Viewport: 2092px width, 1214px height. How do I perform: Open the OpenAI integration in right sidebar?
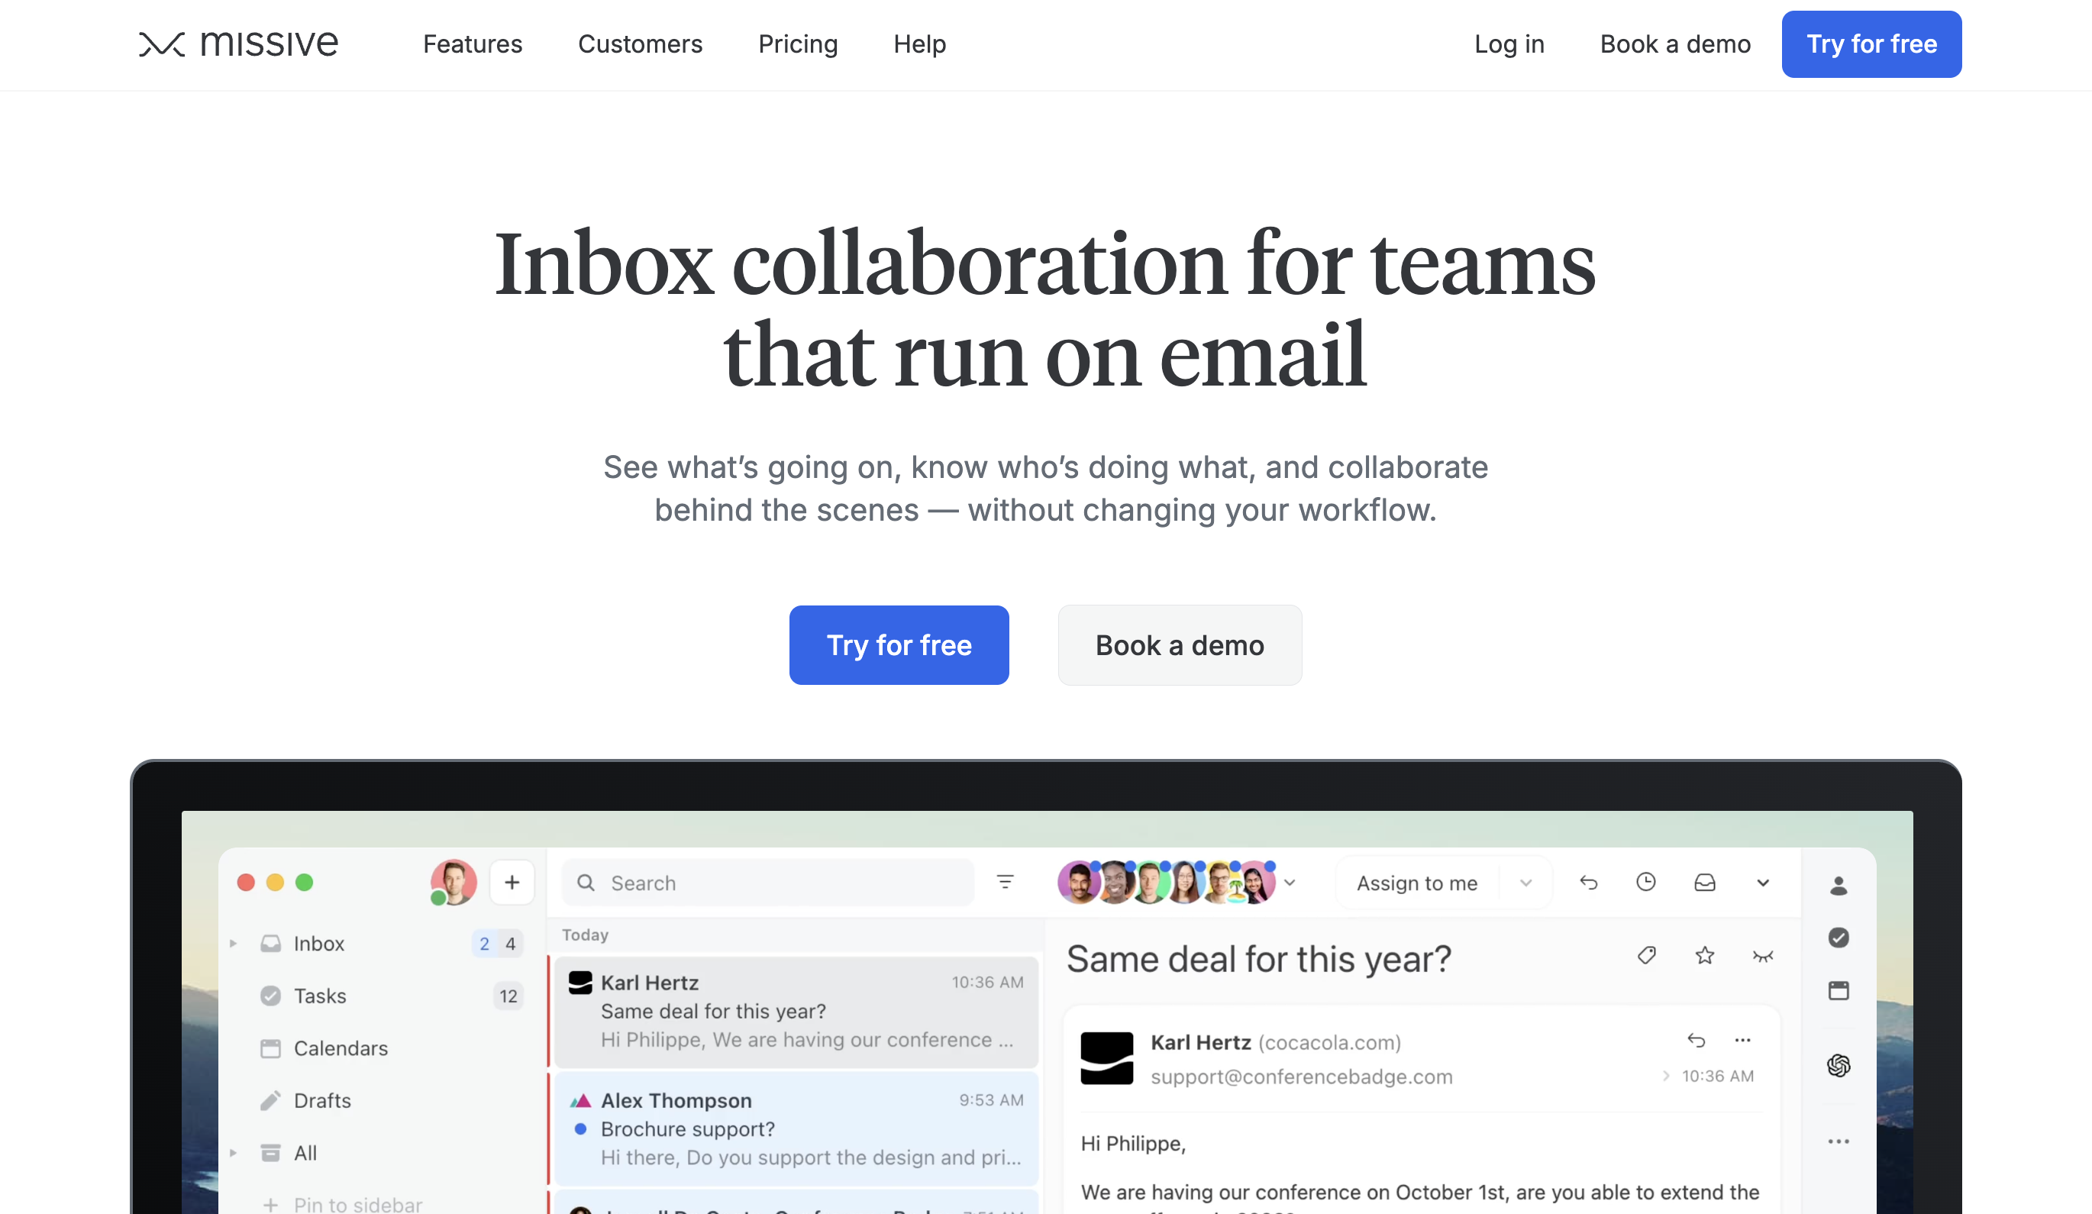pos(1838,1064)
